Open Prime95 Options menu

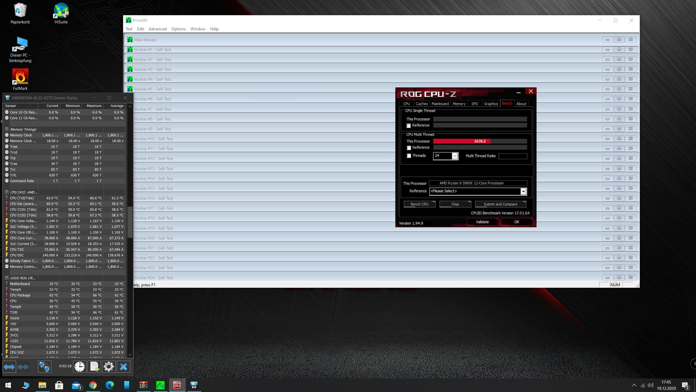tap(179, 29)
